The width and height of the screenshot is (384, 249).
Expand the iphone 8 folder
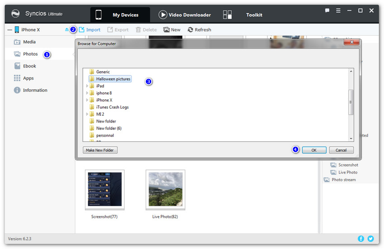[87, 93]
